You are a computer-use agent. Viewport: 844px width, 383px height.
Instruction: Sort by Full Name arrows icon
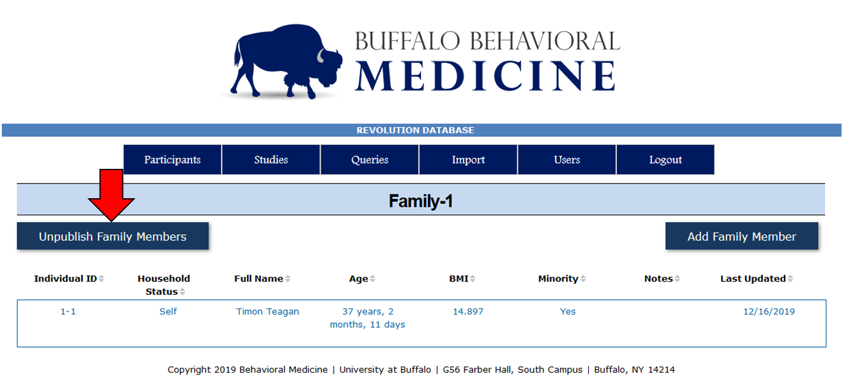click(x=288, y=279)
